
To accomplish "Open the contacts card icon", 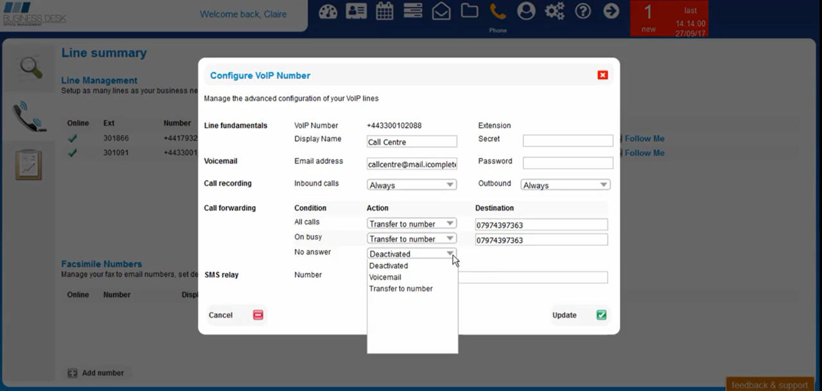I will coord(356,12).
